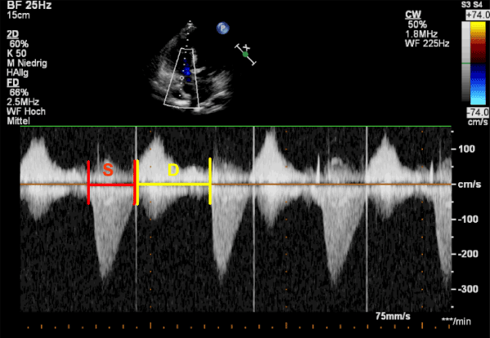Select the red S interval label
Viewport: 490px width, 338px height.
(107, 170)
